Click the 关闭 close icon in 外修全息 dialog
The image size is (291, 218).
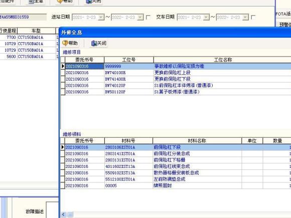(94, 44)
